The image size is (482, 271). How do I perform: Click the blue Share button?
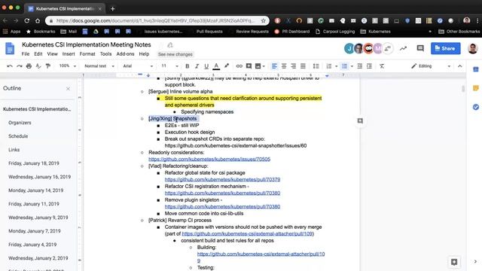click(445, 48)
